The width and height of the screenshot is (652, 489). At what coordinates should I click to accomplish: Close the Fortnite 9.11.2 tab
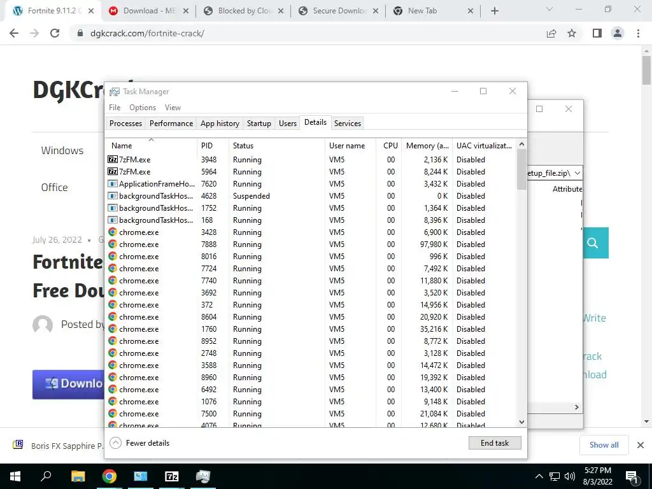[91, 11]
